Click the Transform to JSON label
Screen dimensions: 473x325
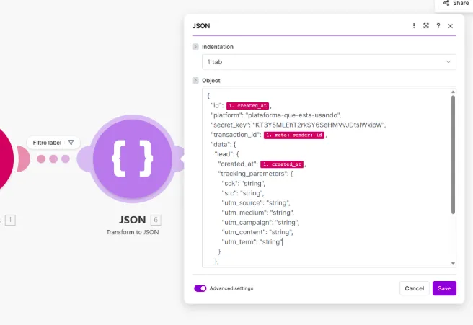133,232
